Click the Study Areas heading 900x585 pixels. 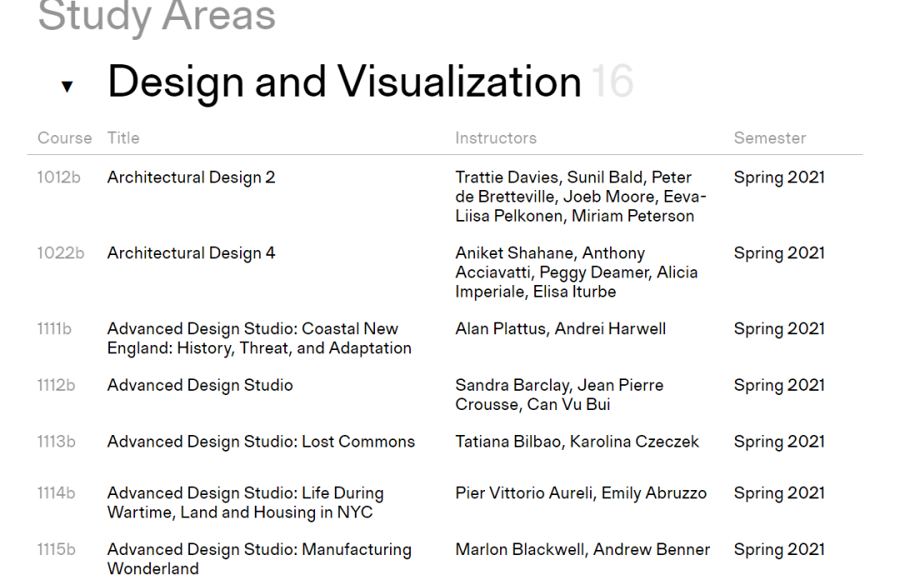click(157, 17)
